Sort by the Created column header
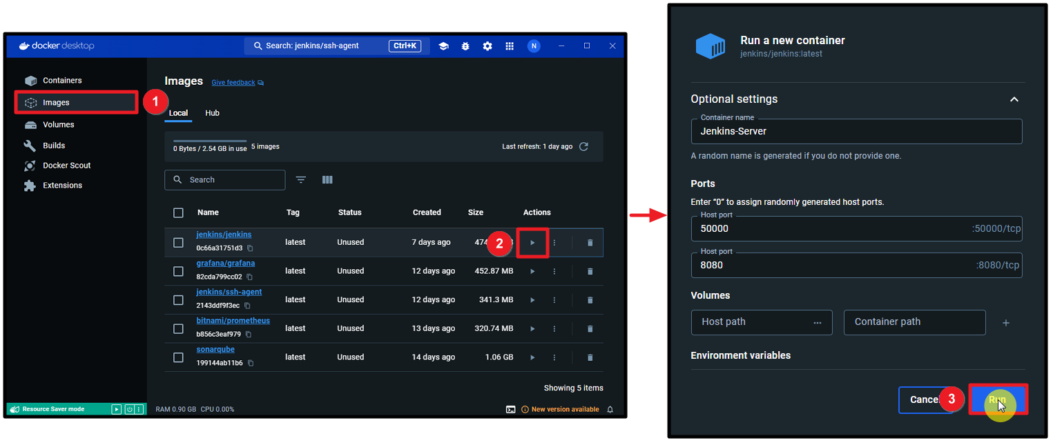Screen dimensions: 1053x445 click(x=427, y=212)
